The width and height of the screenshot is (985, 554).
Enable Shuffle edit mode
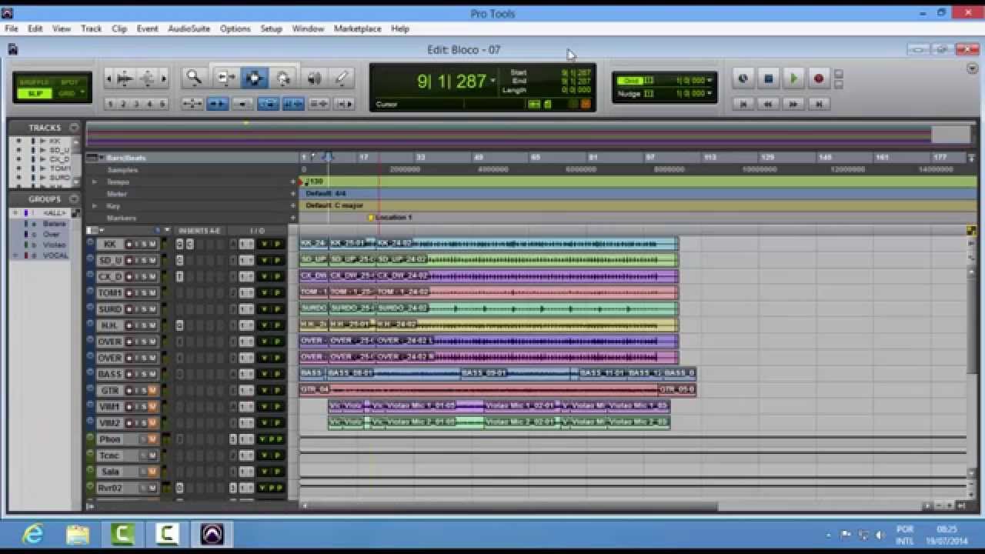pos(34,82)
